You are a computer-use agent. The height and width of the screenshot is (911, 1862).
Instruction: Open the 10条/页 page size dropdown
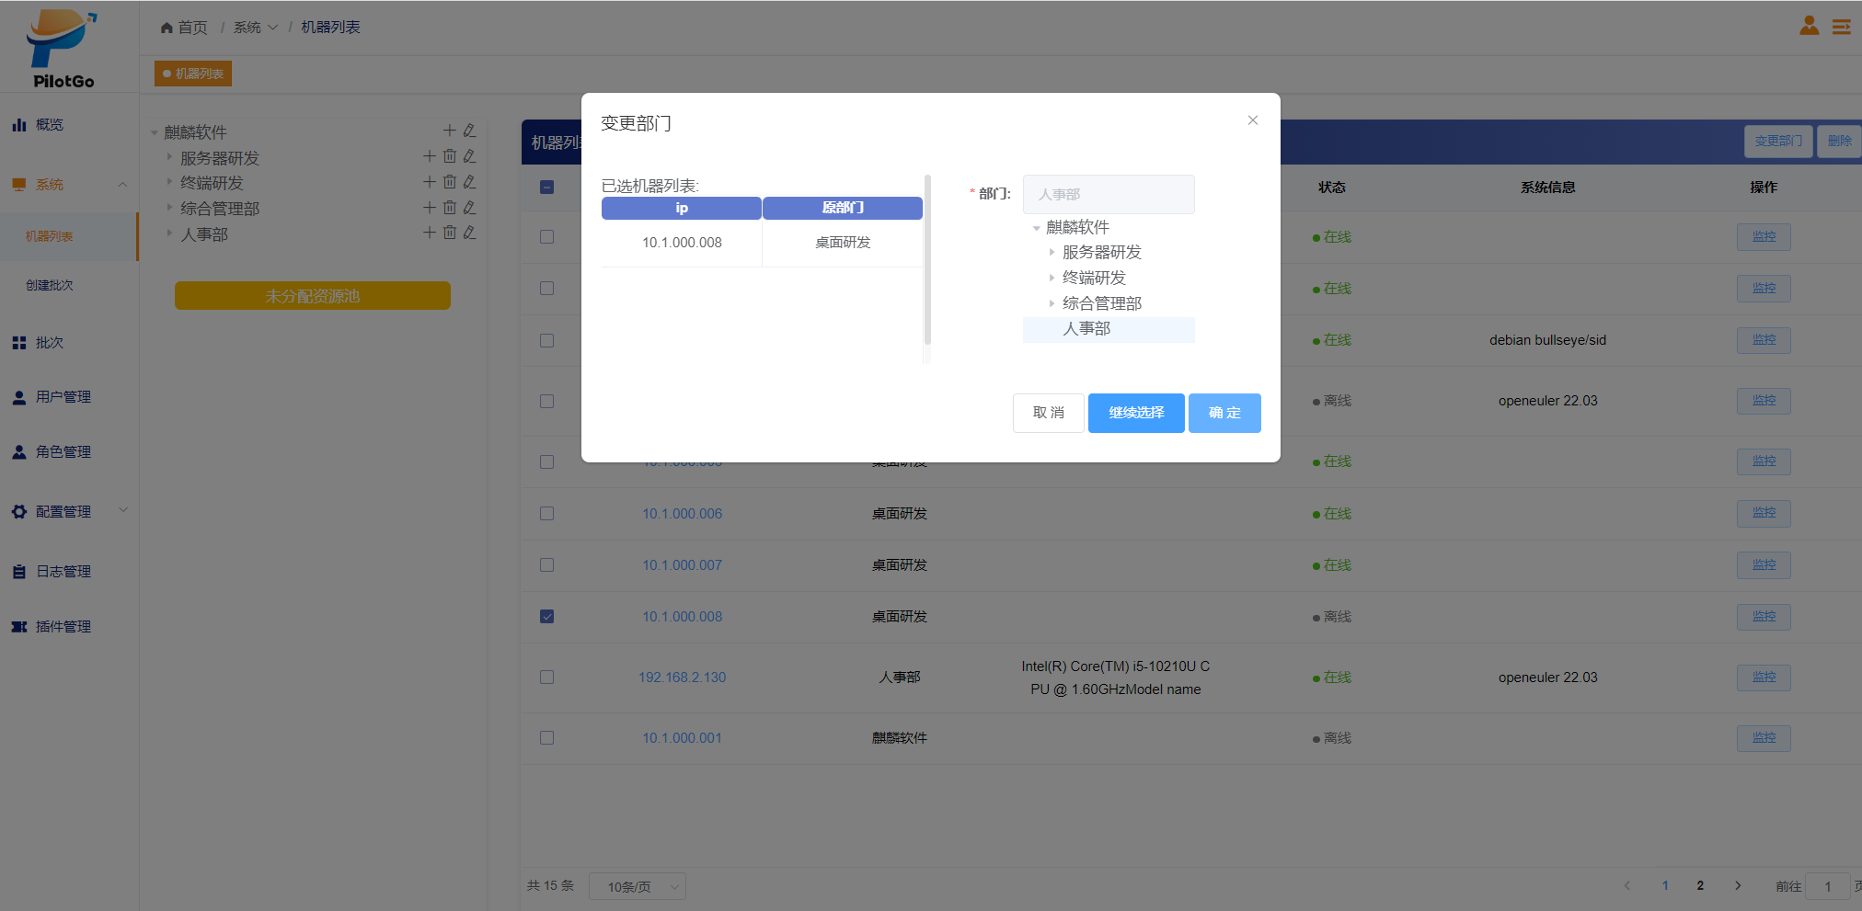(x=637, y=886)
